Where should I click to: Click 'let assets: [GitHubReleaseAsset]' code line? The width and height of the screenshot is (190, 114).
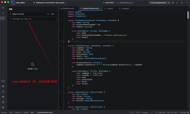pos(89,58)
